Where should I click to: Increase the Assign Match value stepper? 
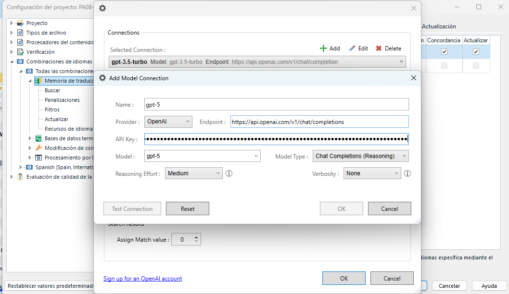[x=196, y=237]
